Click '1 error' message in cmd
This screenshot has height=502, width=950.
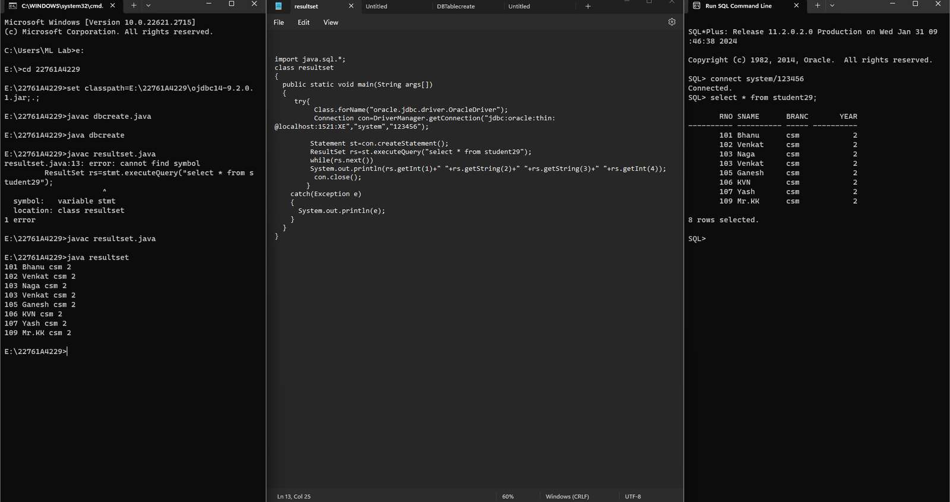[x=20, y=220]
